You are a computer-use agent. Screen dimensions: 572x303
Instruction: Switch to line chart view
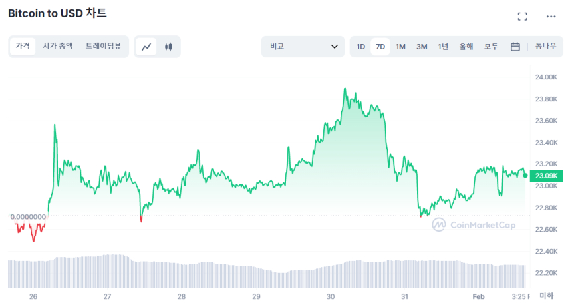(x=146, y=47)
